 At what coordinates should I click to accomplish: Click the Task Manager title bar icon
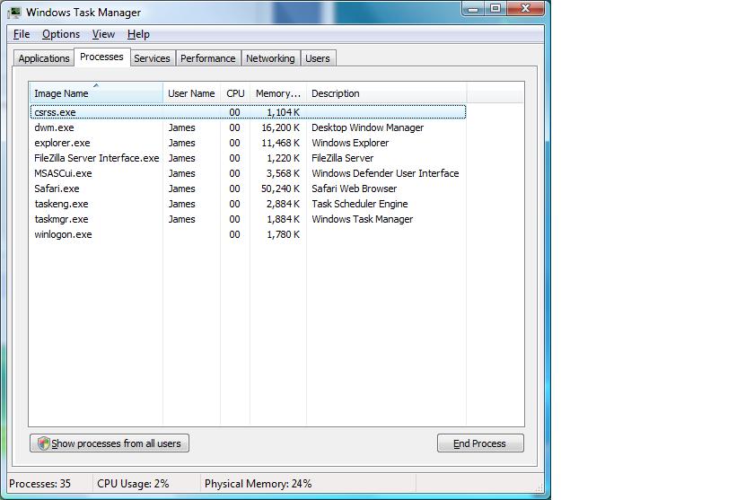(15, 13)
